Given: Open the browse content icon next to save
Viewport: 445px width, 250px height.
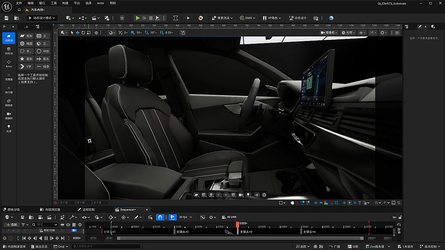Looking at the screenshot, I should coord(16,18).
